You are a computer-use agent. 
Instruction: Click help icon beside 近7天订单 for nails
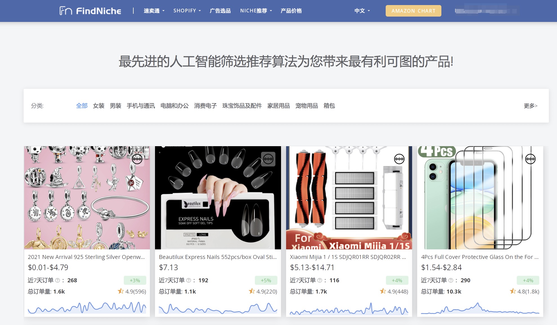point(189,280)
